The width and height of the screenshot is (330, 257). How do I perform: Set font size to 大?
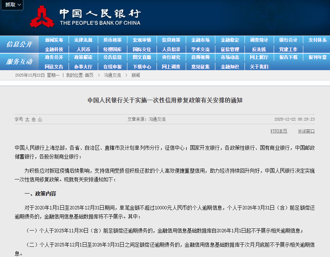click(x=27, y=120)
